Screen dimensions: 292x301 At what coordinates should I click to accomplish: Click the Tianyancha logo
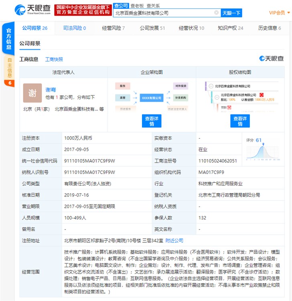tap(33, 10)
